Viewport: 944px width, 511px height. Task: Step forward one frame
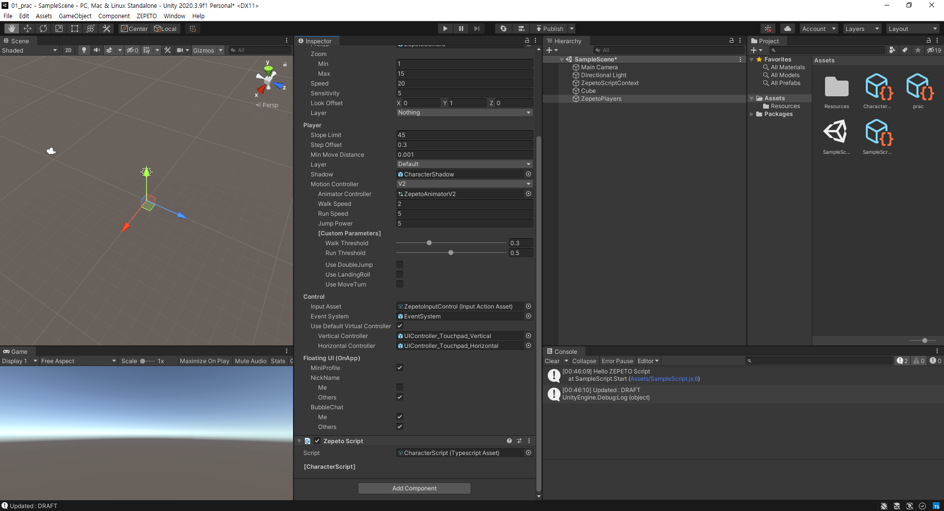(476, 28)
